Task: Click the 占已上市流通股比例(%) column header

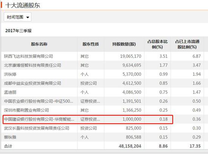Action: coord(187,44)
